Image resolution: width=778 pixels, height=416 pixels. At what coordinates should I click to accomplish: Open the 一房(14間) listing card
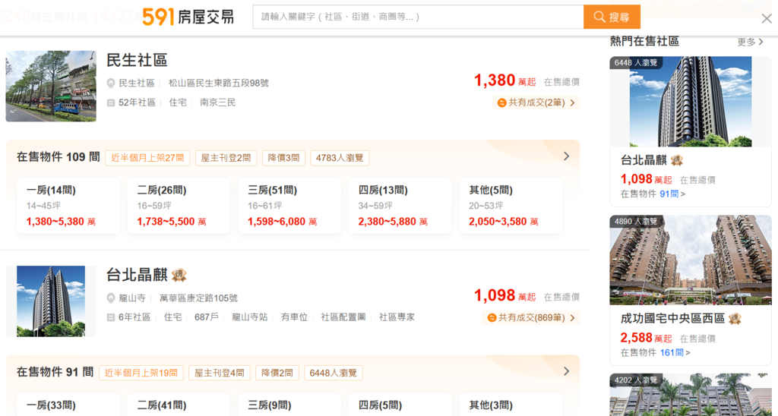[x=68, y=206]
